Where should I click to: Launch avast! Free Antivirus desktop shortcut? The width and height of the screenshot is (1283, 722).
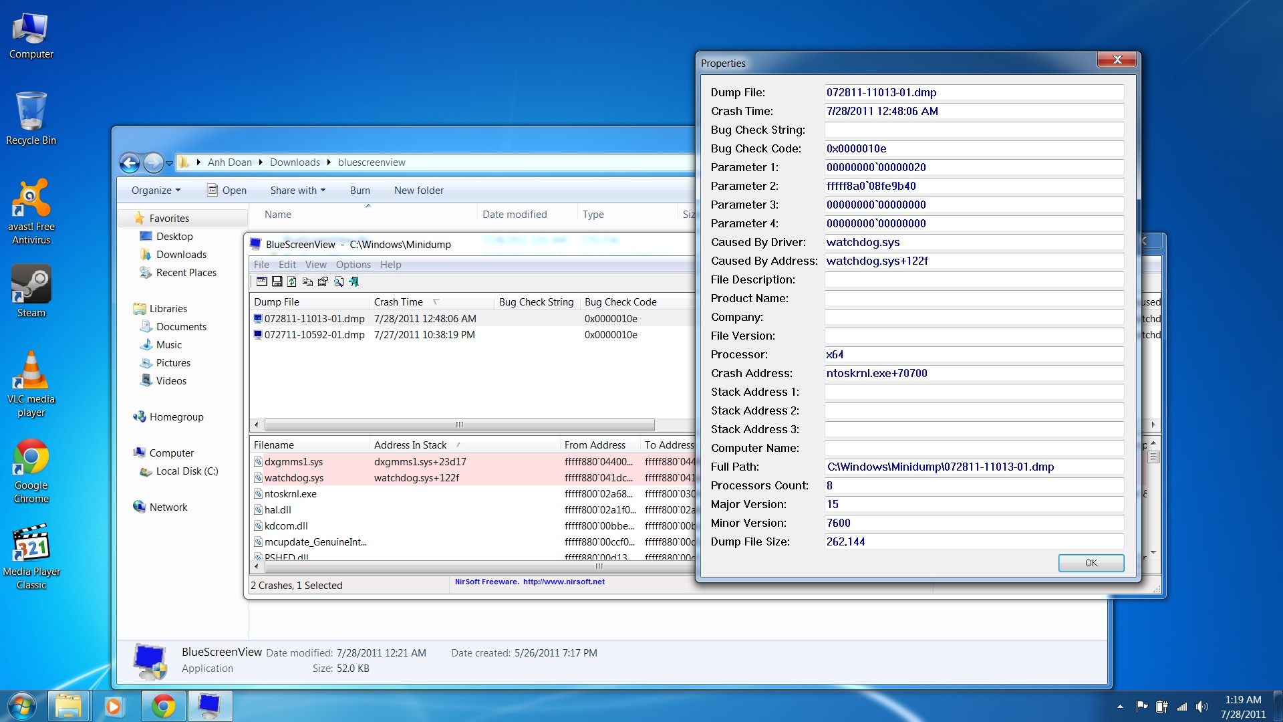(31, 212)
